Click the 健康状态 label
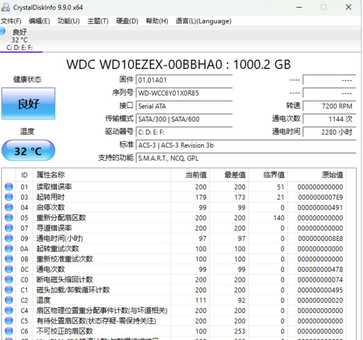Image resolution: width=363 pixels, height=340 pixels. pyautogui.click(x=27, y=80)
